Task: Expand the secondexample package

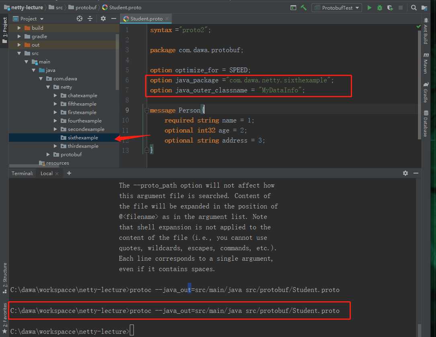Action: pos(55,129)
